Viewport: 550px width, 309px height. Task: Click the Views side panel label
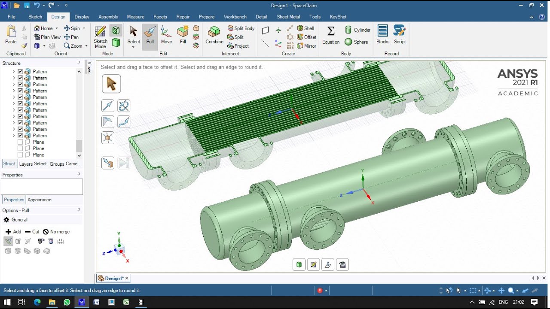tap(90, 68)
